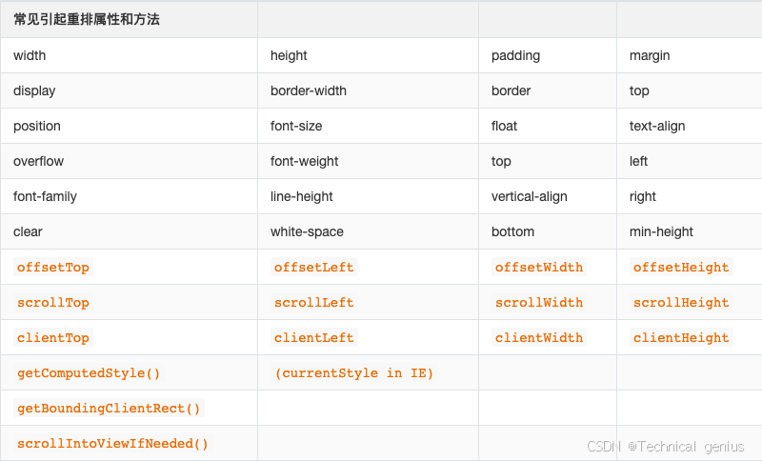This screenshot has height=461, width=762.
Task: Click the offsetTop code label
Action: [x=53, y=268]
